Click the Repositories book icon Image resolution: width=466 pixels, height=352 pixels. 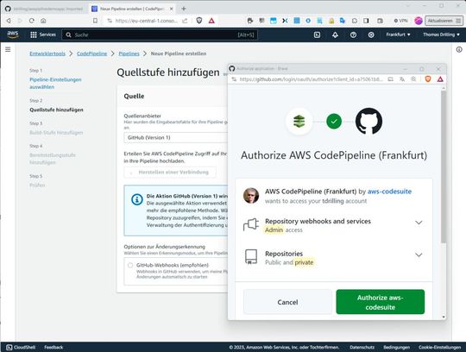(251, 256)
